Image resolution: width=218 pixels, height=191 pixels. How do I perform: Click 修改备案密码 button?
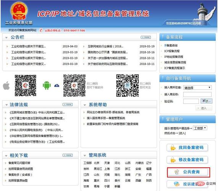point(187,160)
